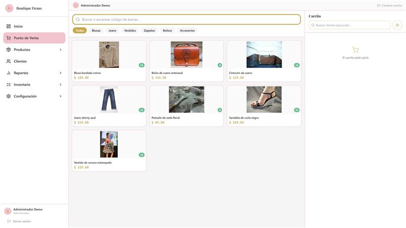Click the Cambiar sesión link
Screen dimensions: 406x228
390,6
